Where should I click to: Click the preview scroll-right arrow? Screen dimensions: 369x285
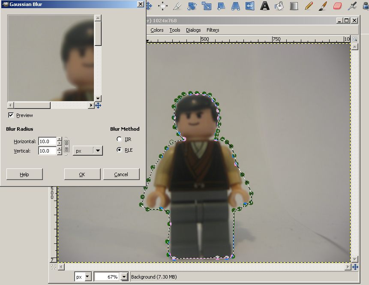pos(91,105)
